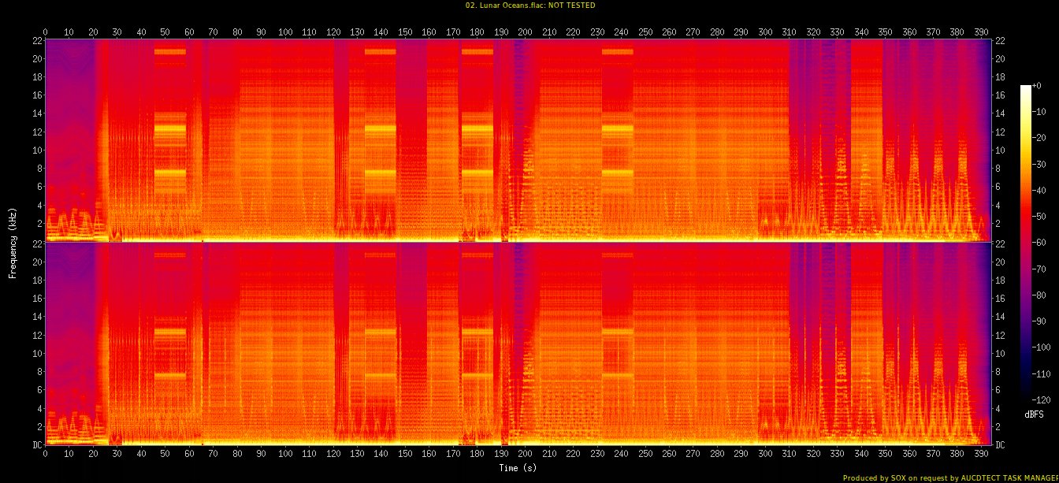Image resolution: width=1059 pixels, height=483 pixels.
Task: Click the '50' tick on the top time axis
Action: pyautogui.click(x=165, y=32)
